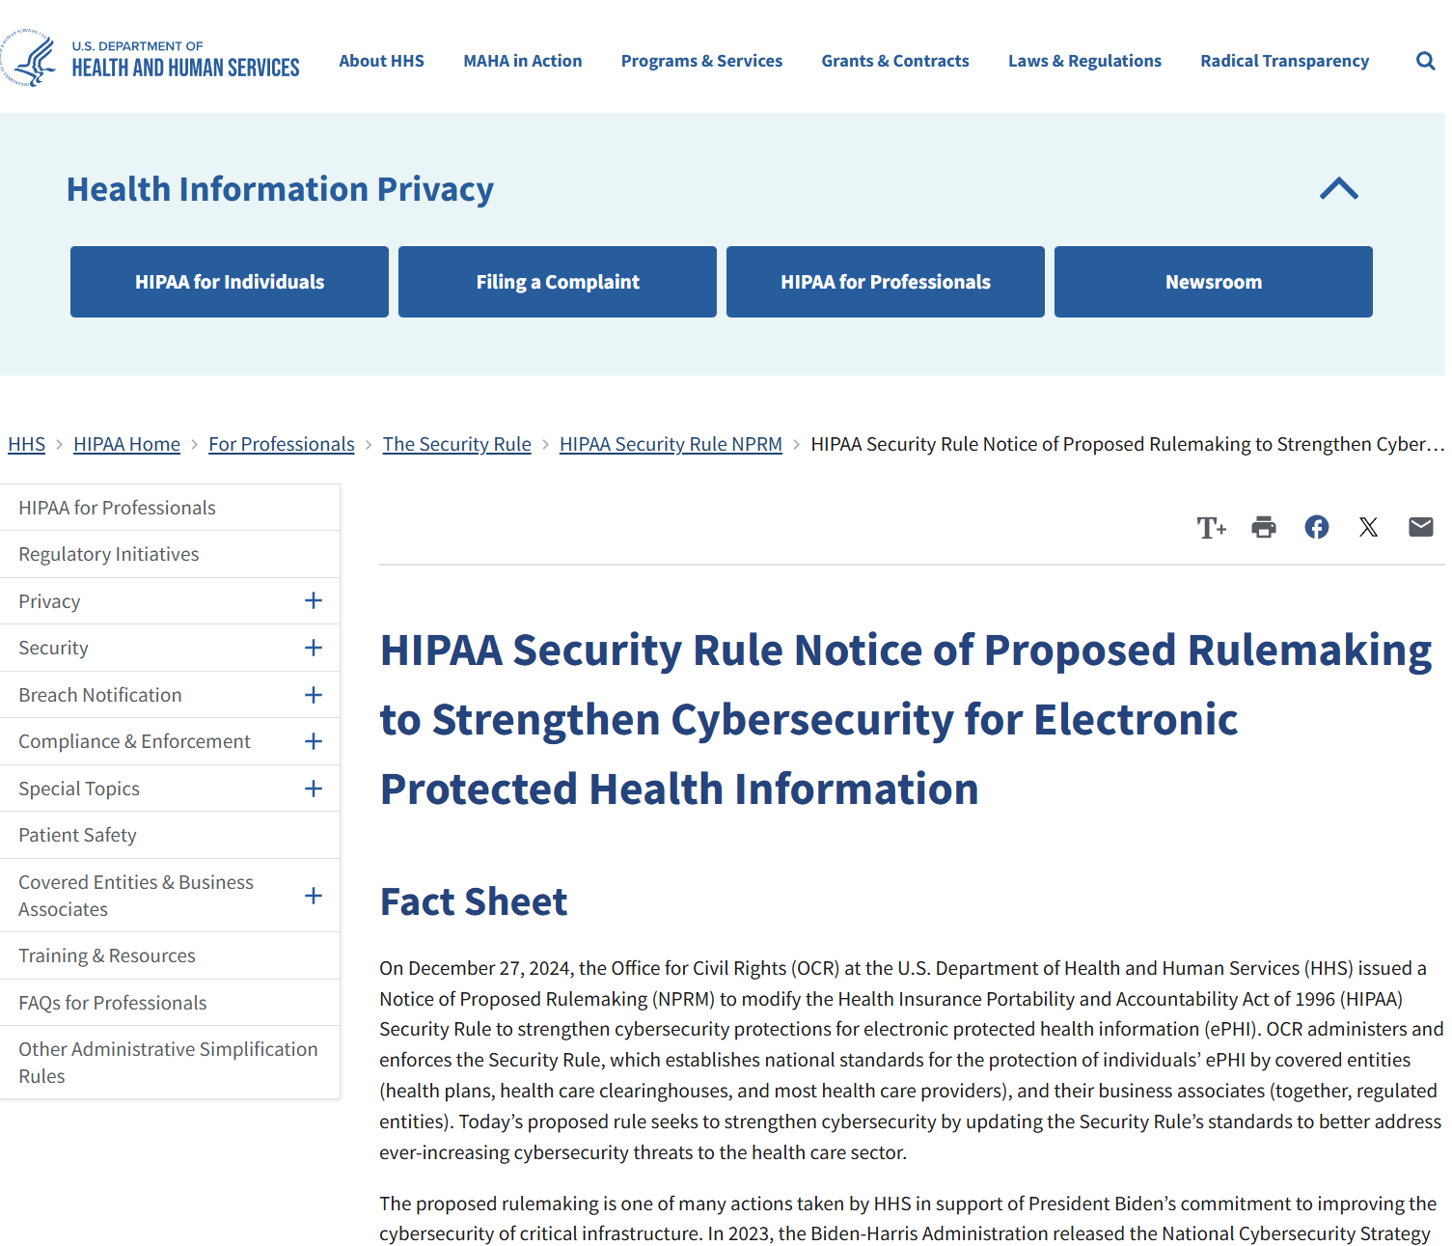Follow The Security Rule breadcrumb link
This screenshot has height=1246, width=1452.
[456, 444]
